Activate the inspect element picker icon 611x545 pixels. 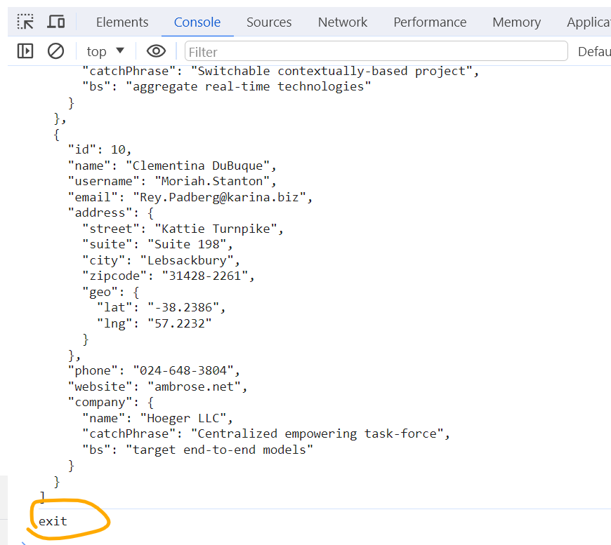(25, 22)
